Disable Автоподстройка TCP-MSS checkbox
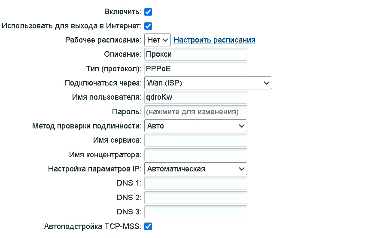 148,226
